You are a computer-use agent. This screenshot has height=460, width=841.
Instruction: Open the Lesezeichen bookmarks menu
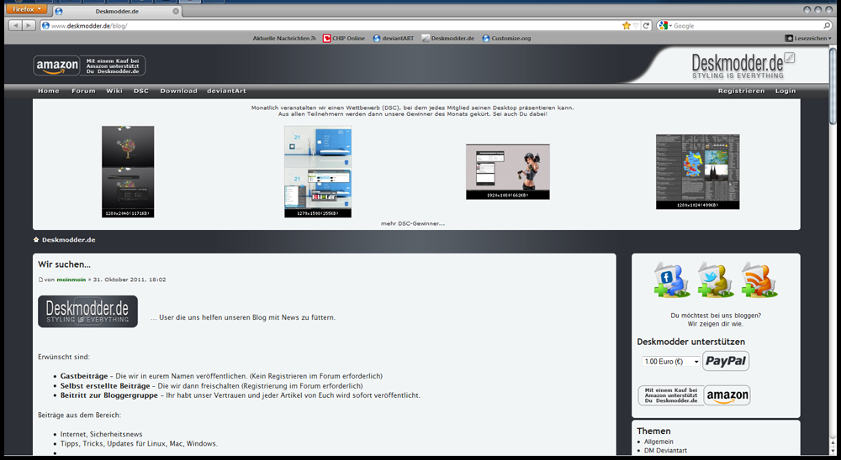click(808, 39)
